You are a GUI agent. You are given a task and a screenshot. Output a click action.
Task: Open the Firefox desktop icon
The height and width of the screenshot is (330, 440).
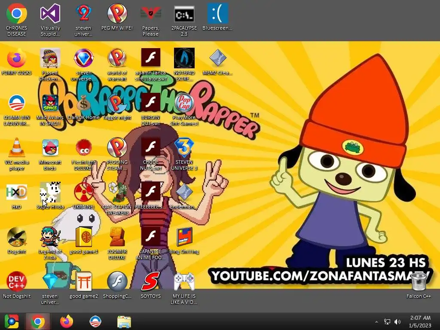(x=17, y=58)
